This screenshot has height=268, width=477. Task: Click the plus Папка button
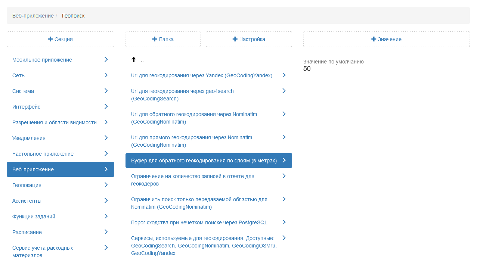(x=163, y=39)
